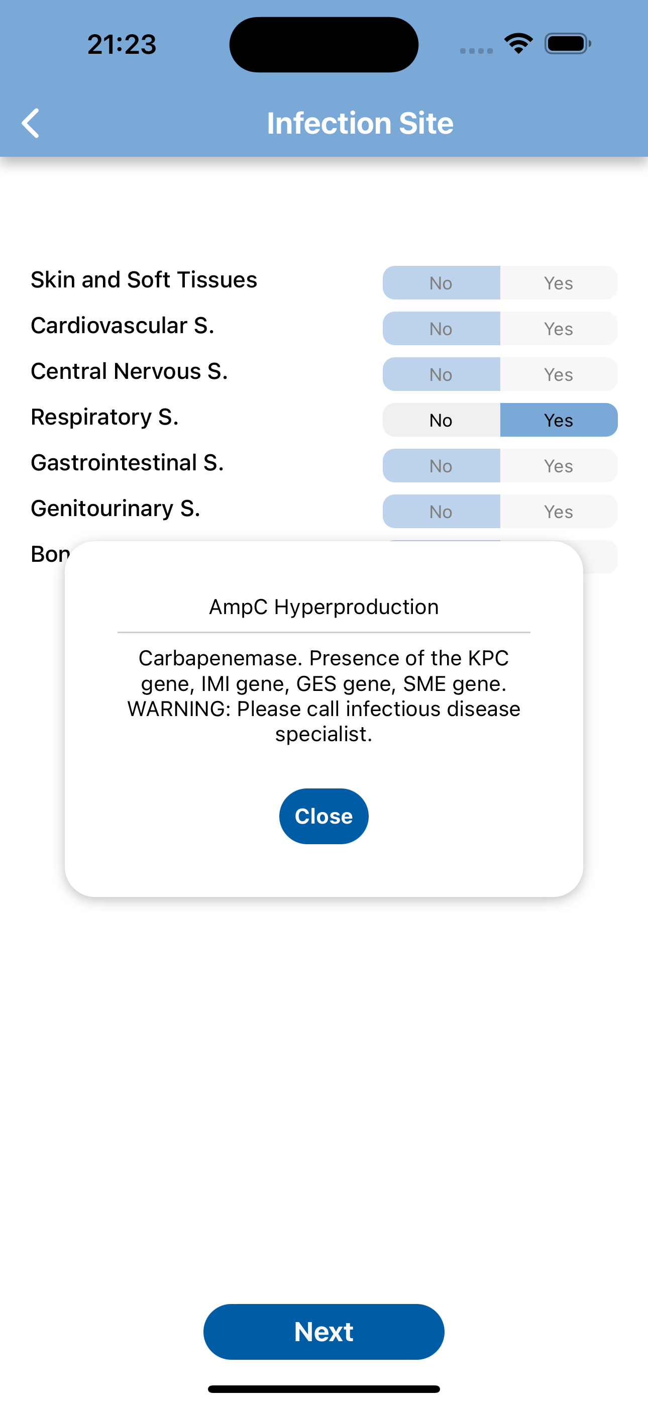Image resolution: width=648 pixels, height=1405 pixels.
Task: Keep Respiratory S. set to Yes
Action: [559, 420]
